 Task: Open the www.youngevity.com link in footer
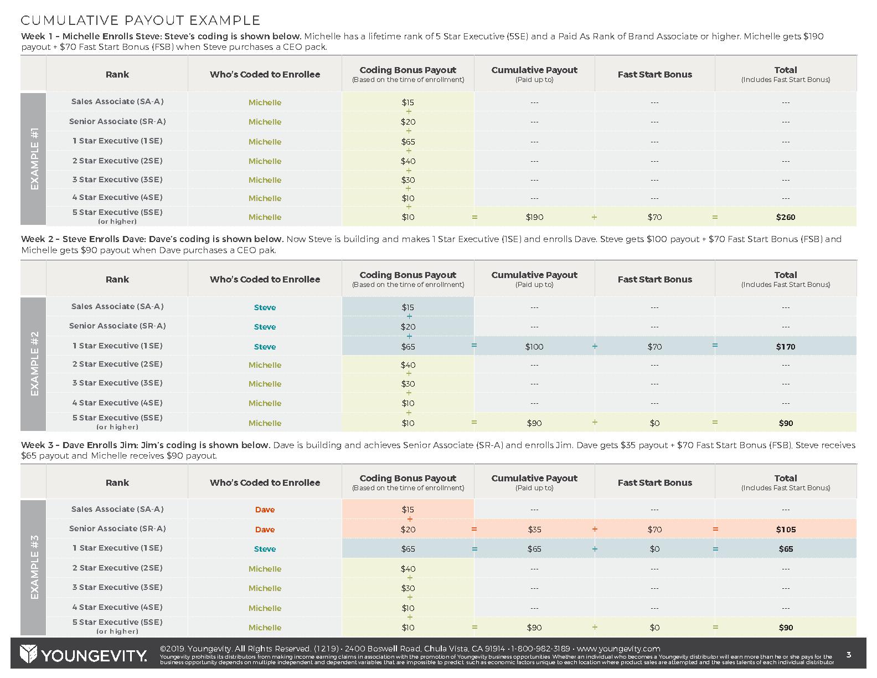618,649
